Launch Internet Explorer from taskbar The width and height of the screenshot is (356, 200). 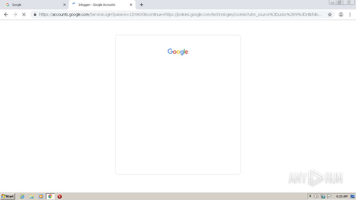pyautogui.click(x=22, y=196)
